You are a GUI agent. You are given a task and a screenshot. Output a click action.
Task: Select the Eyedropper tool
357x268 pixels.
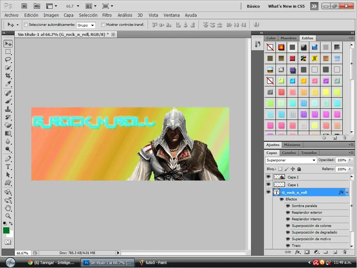(x=8, y=84)
